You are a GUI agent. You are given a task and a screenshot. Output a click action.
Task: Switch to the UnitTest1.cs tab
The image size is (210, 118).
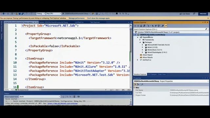[79, 22]
